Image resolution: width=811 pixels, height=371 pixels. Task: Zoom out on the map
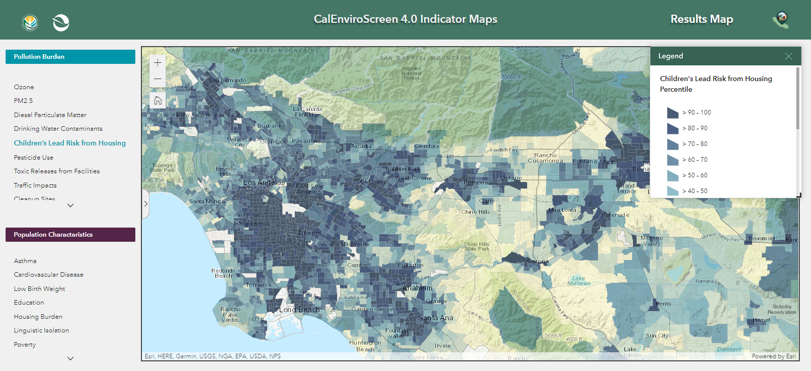158,79
